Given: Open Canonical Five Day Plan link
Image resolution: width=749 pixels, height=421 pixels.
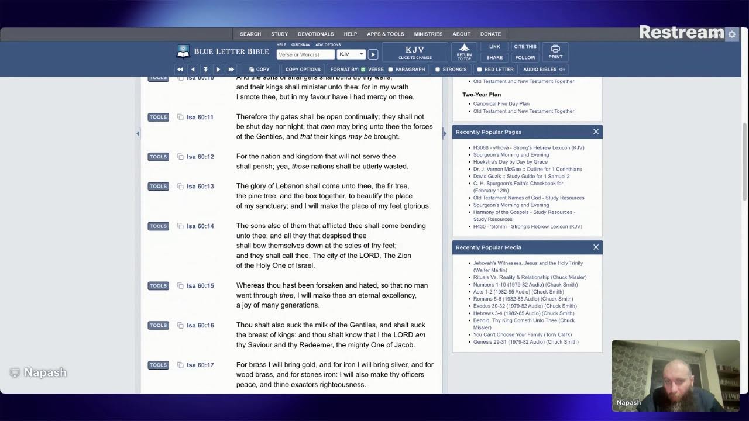Looking at the screenshot, I should [501, 104].
